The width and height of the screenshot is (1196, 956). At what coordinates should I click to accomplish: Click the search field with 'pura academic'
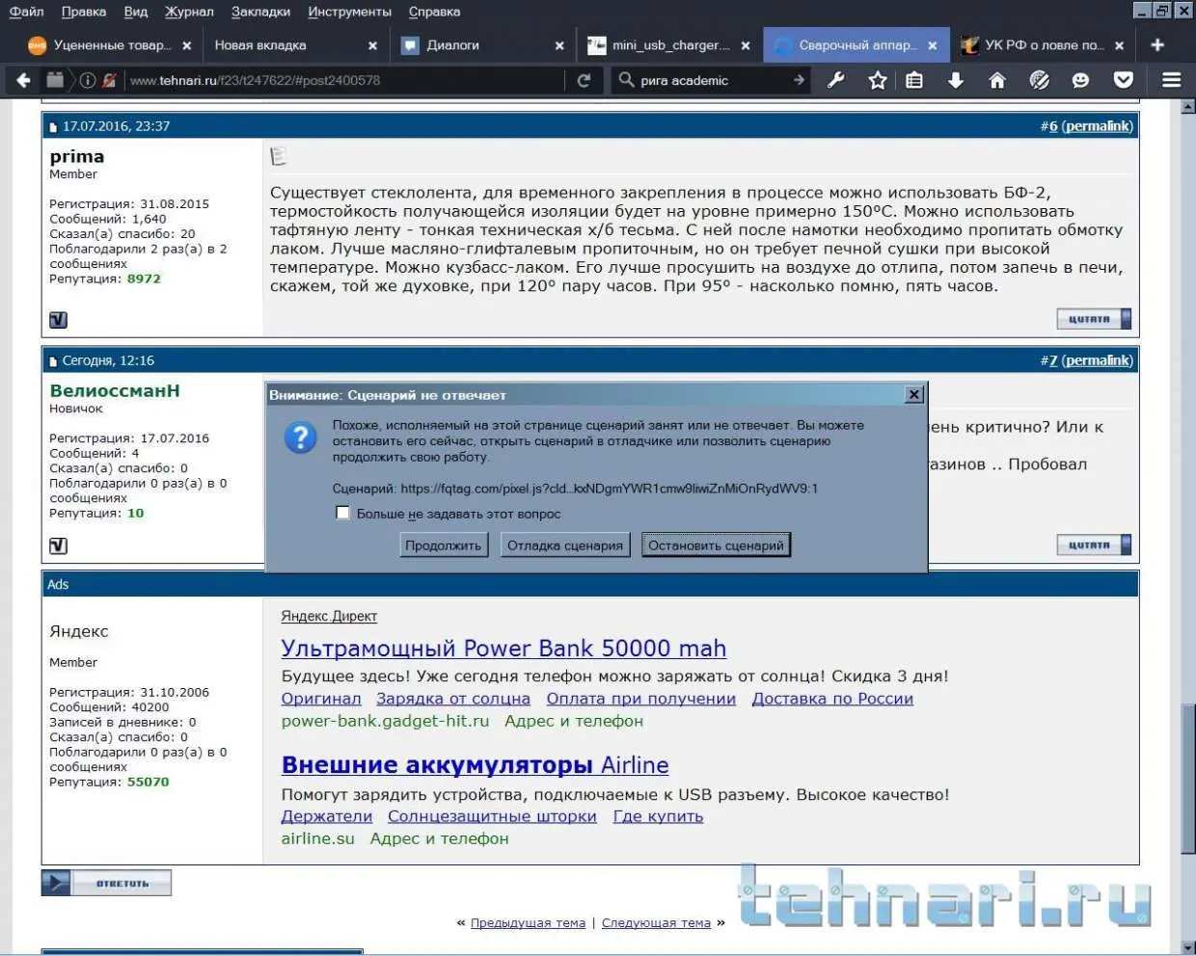(x=712, y=80)
